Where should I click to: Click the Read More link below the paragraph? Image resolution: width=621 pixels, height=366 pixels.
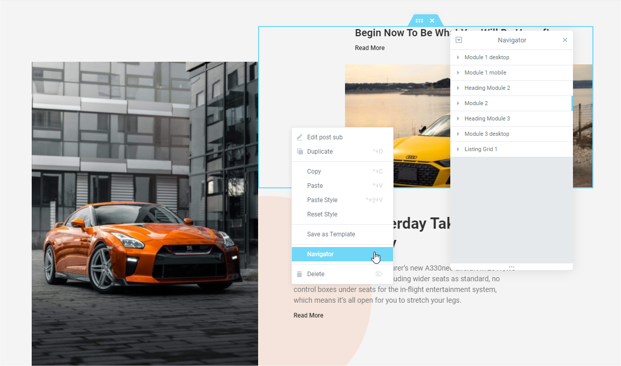click(x=308, y=315)
